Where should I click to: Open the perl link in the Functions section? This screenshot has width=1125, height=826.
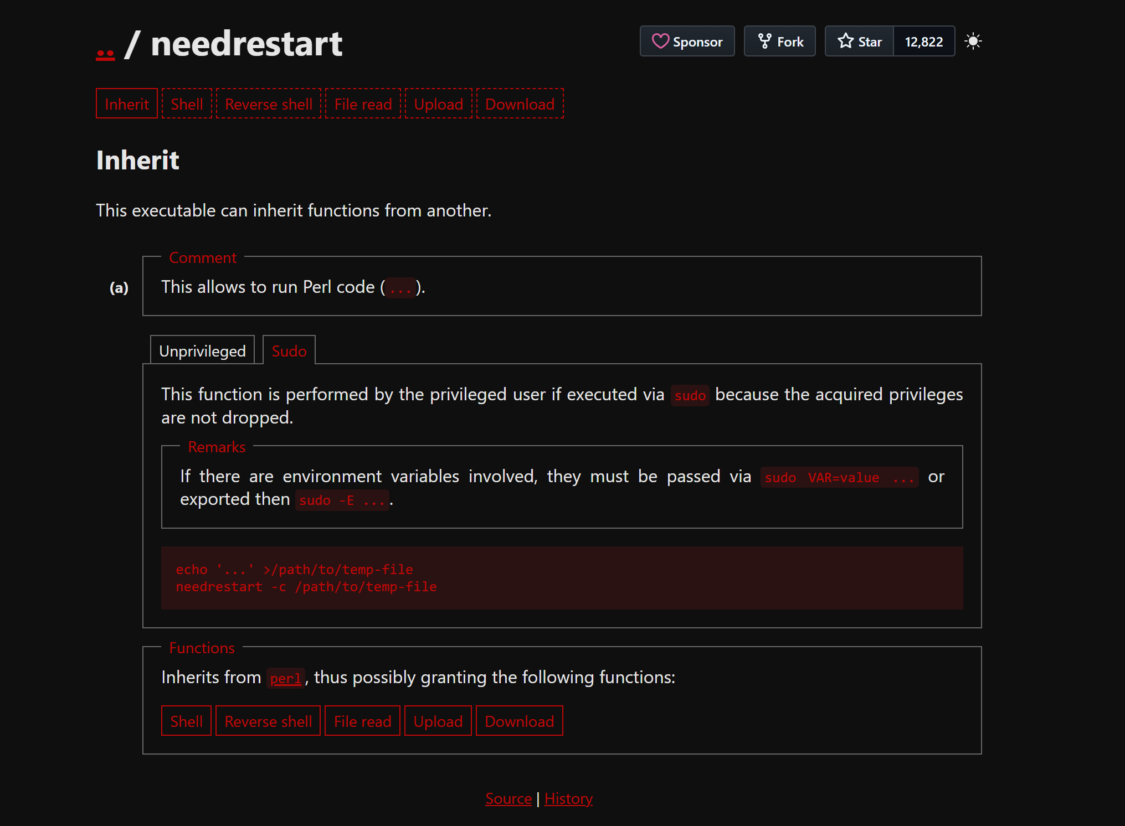pos(285,678)
